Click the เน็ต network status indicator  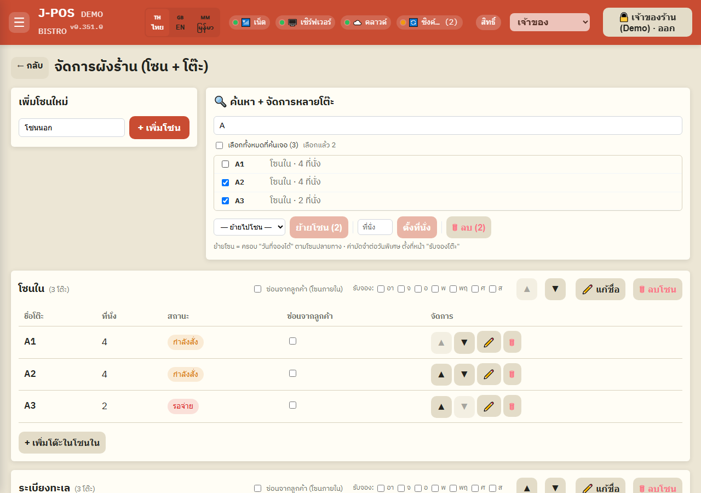[249, 22]
